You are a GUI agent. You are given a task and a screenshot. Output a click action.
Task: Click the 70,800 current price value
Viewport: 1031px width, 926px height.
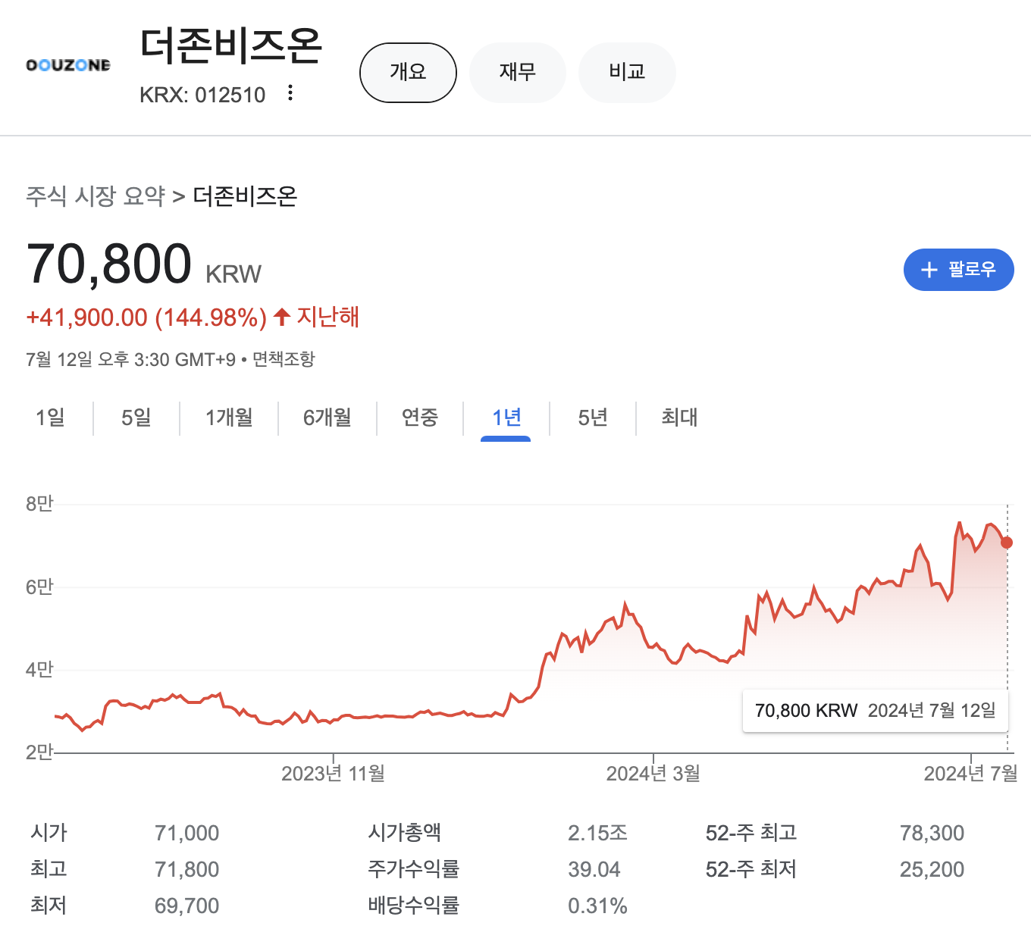click(109, 264)
